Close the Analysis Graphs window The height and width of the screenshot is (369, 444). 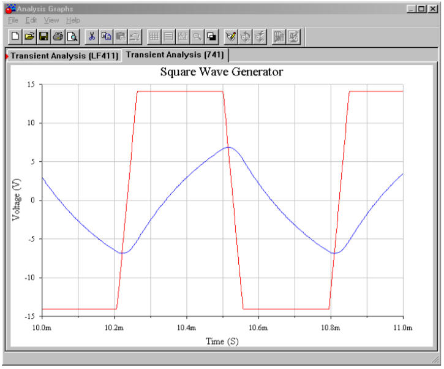click(433, 9)
